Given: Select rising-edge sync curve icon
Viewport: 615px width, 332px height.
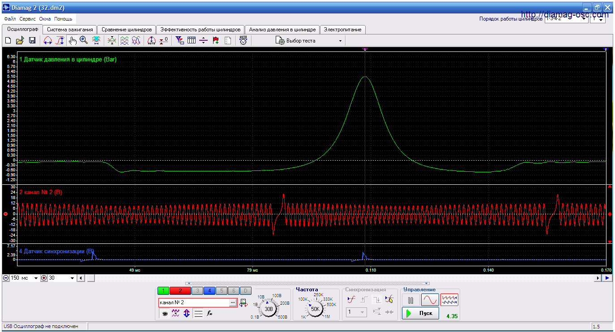Looking at the screenshot, I should [x=351, y=299].
